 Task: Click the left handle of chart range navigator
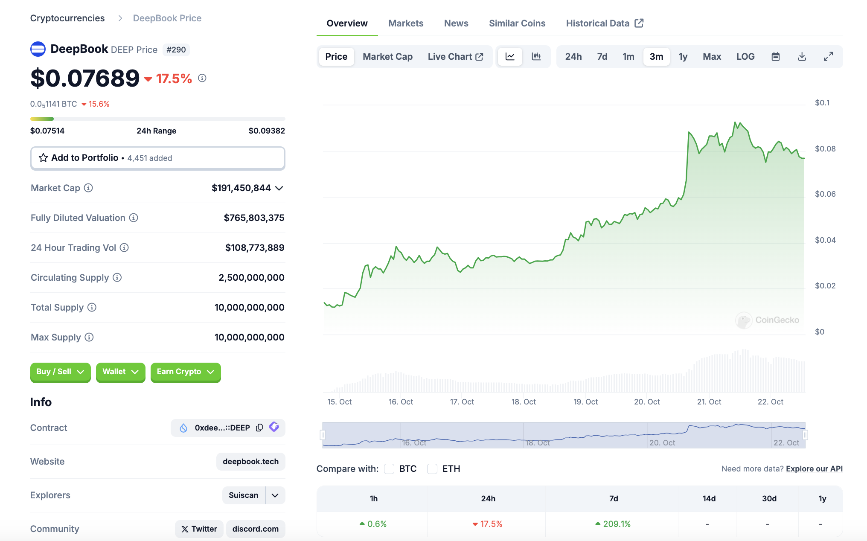(323, 435)
